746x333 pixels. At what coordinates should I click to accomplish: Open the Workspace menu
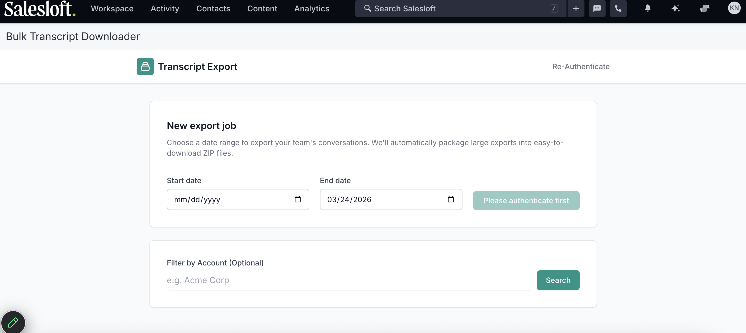(x=112, y=8)
